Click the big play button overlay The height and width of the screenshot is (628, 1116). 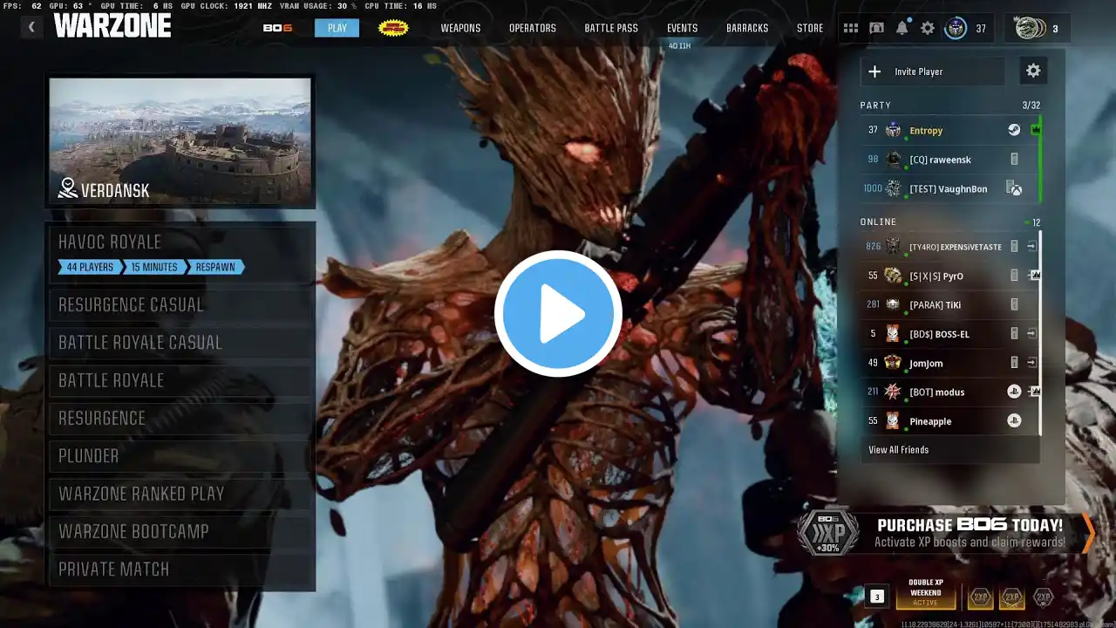[558, 313]
